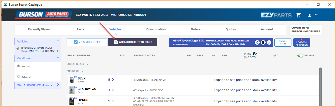
Task: Go to the Consumables tab
Action: tap(156, 29)
